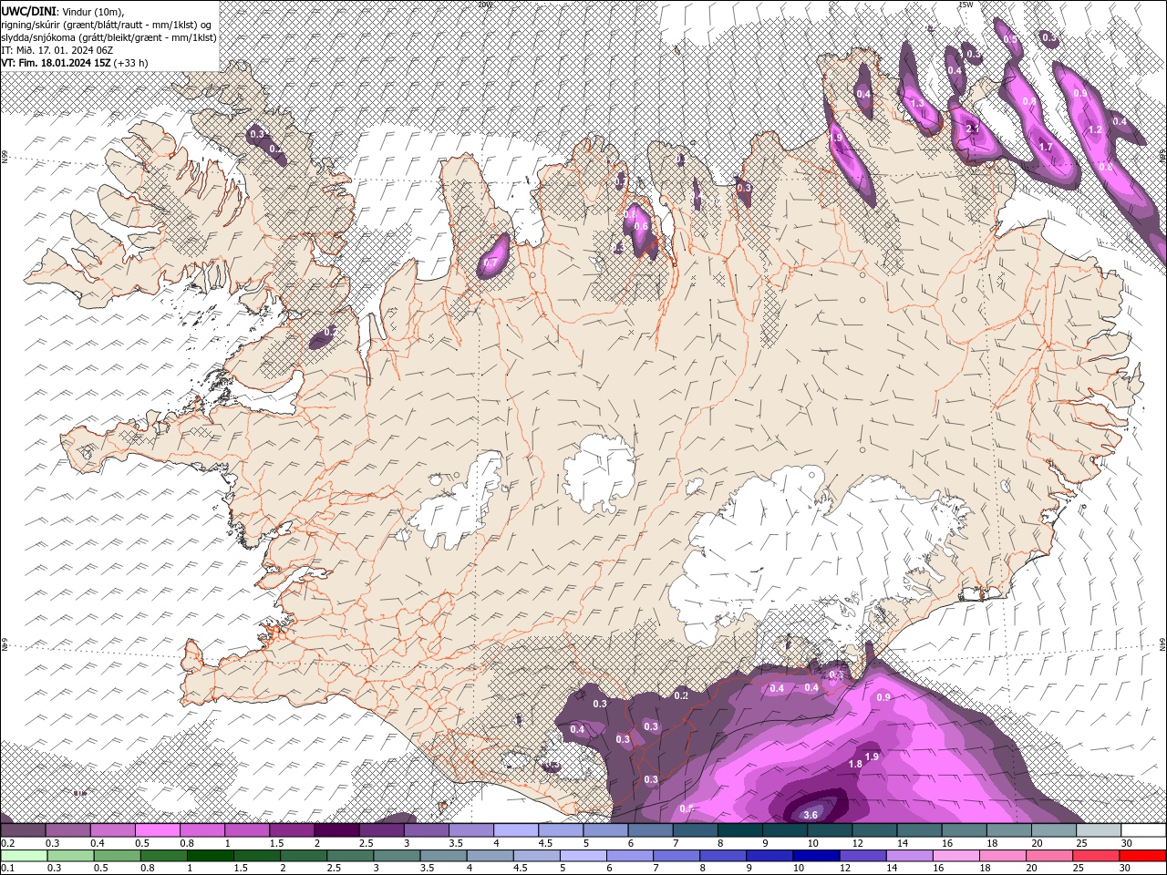Pick the periwinkle 7 swatch in lower legend
Screen dimensions: 1167x875
tap(676, 856)
